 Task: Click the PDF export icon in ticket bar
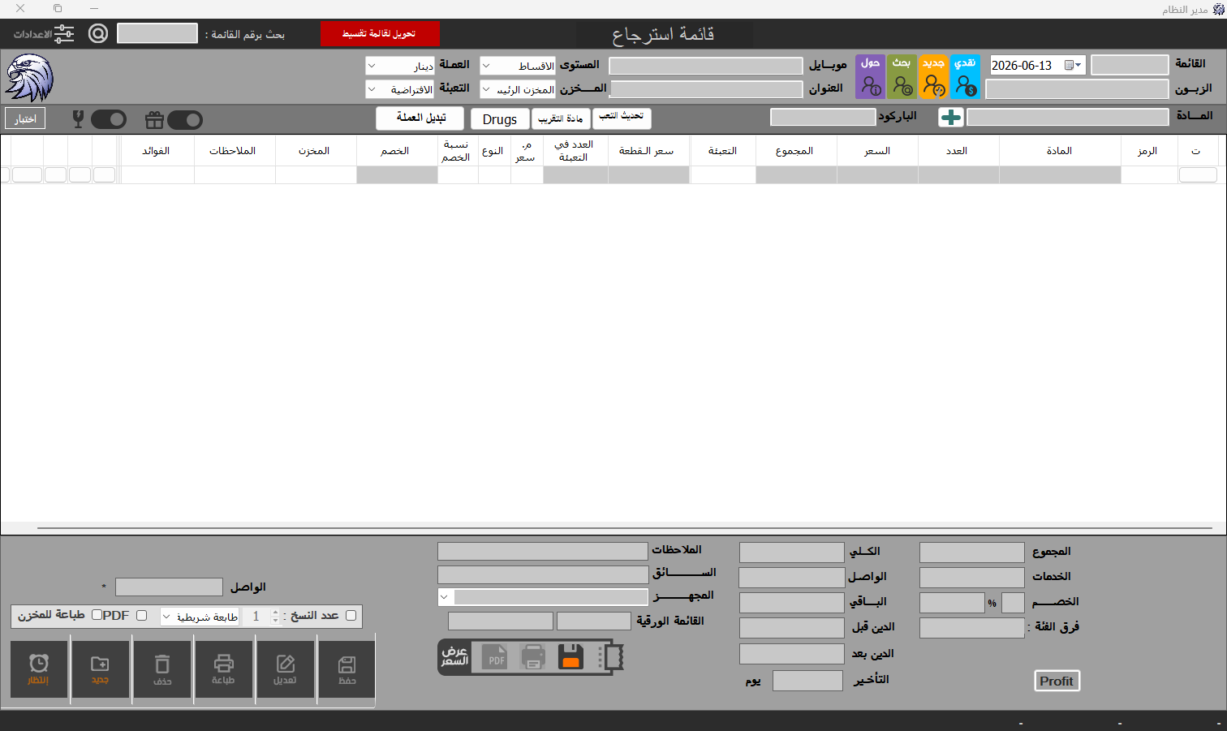point(495,656)
